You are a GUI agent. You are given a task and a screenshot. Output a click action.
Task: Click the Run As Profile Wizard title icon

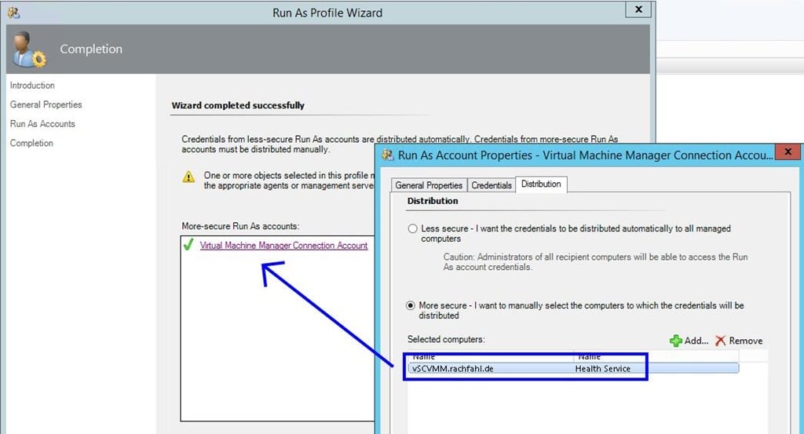(14, 13)
